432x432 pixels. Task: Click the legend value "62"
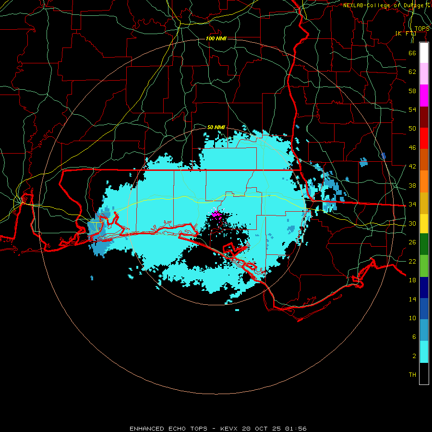click(412, 72)
